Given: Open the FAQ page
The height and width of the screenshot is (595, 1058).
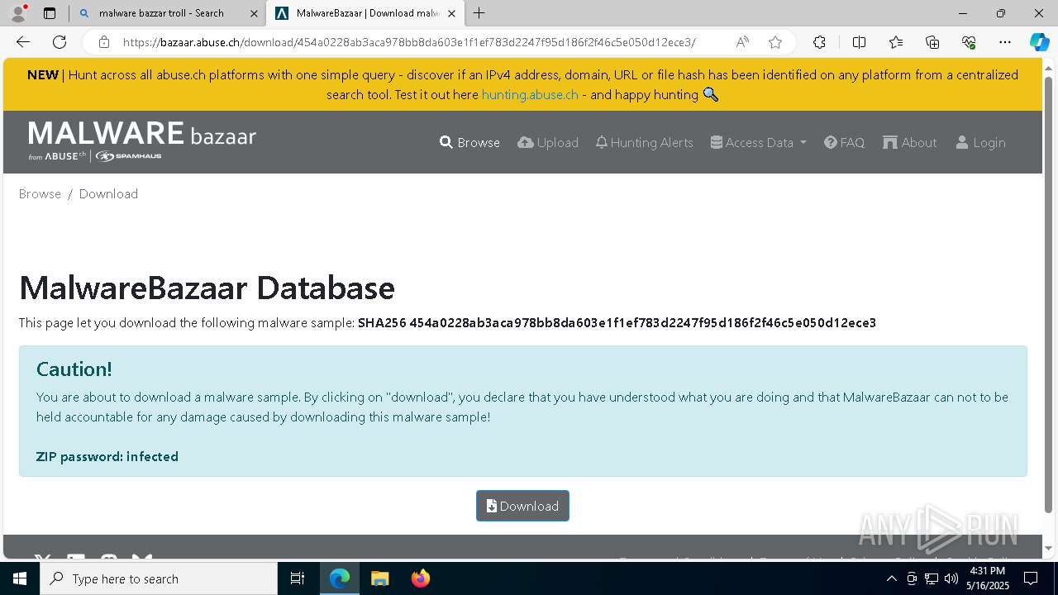Looking at the screenshot, I should 844,142.
